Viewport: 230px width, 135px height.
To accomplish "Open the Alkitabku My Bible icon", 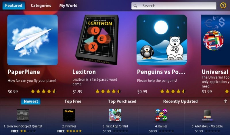I will click(207, 115).
